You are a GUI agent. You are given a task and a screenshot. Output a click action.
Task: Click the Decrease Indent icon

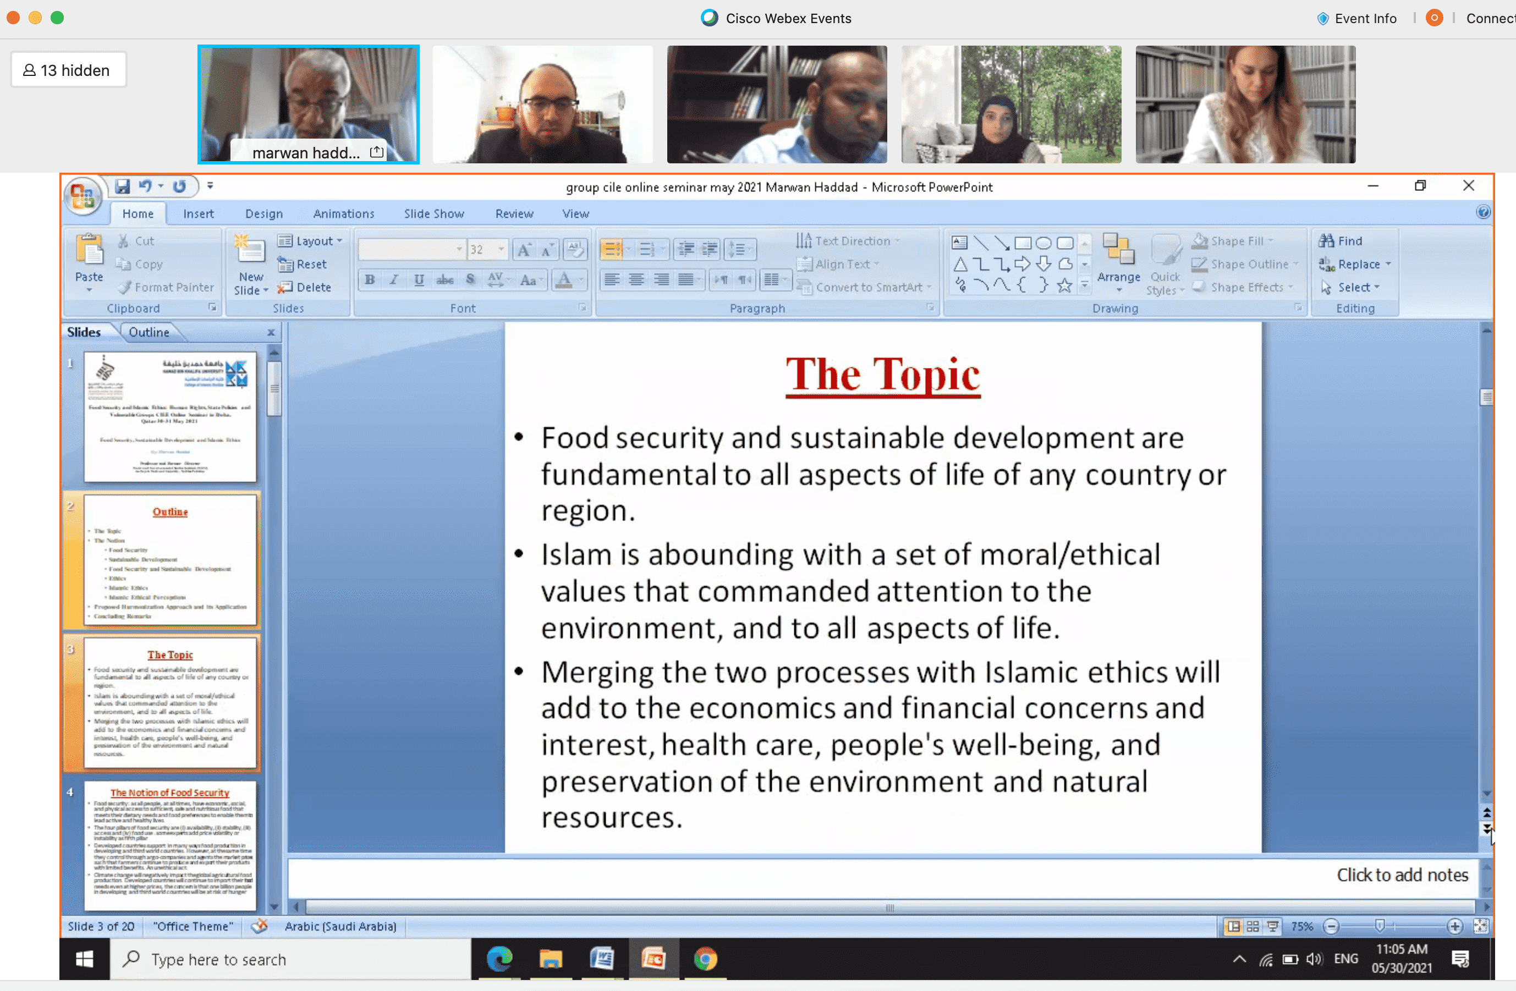(x=686, y=249)
